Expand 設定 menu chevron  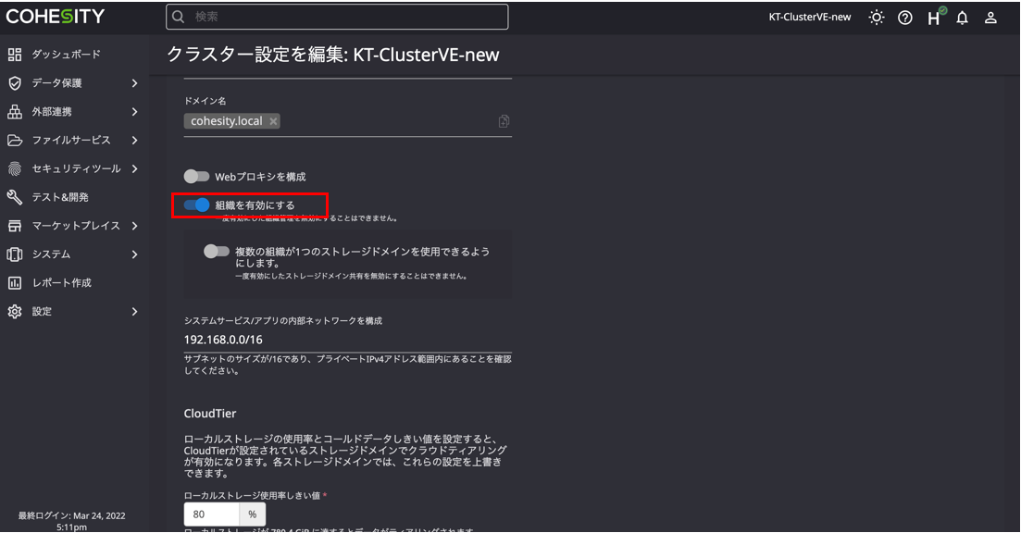click(135, 311)
